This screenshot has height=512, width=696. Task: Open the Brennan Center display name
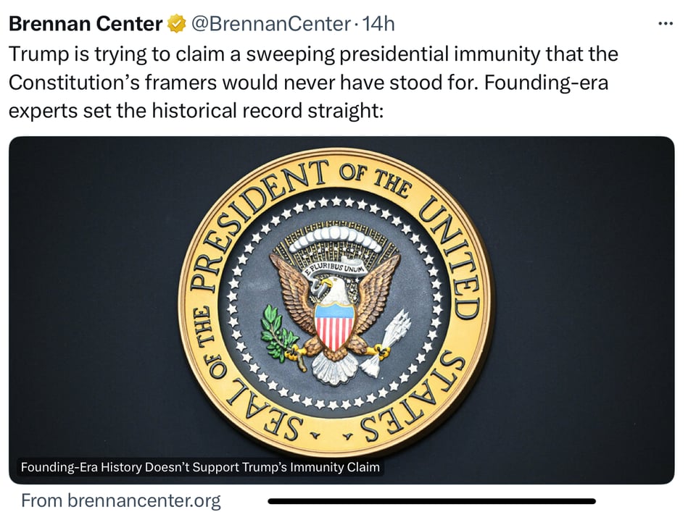86,24
